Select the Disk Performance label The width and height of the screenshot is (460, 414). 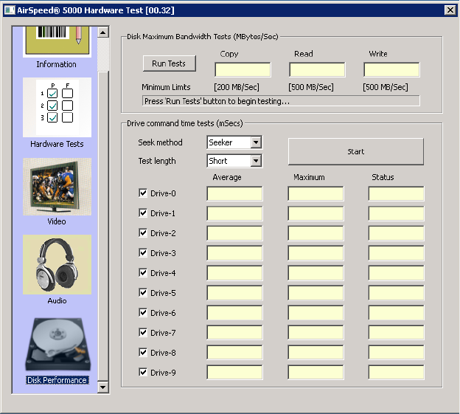tap(57, 380)
